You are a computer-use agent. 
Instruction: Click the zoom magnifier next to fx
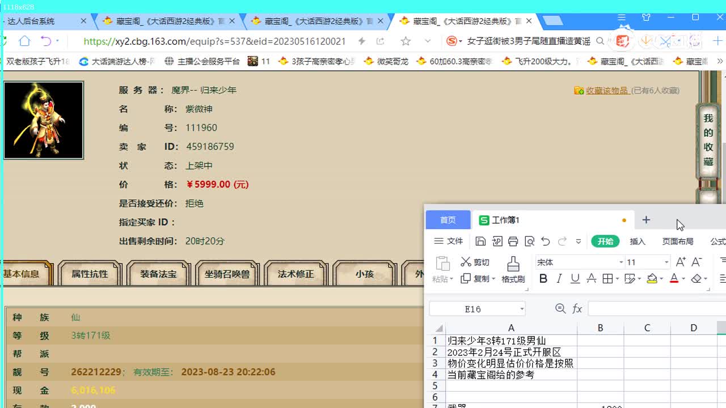click(560, 308)
